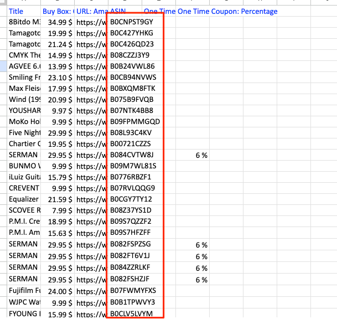Click ASIN cell B07NTK4BB8
This screenshot has height=319, width=337.
[125, 111]
